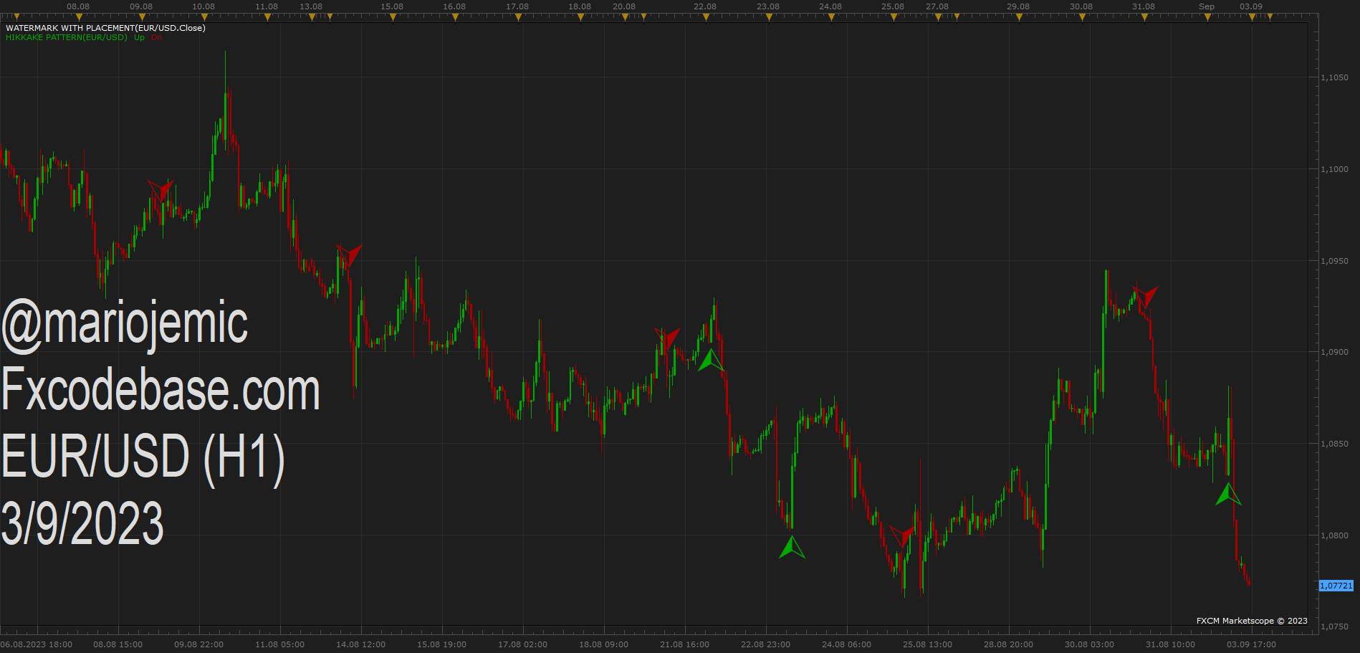Image resolution: width=1360 pixels, height=653 pixels.
Task: Click the 24.08 06:00 time label
Action: (847, 644)
